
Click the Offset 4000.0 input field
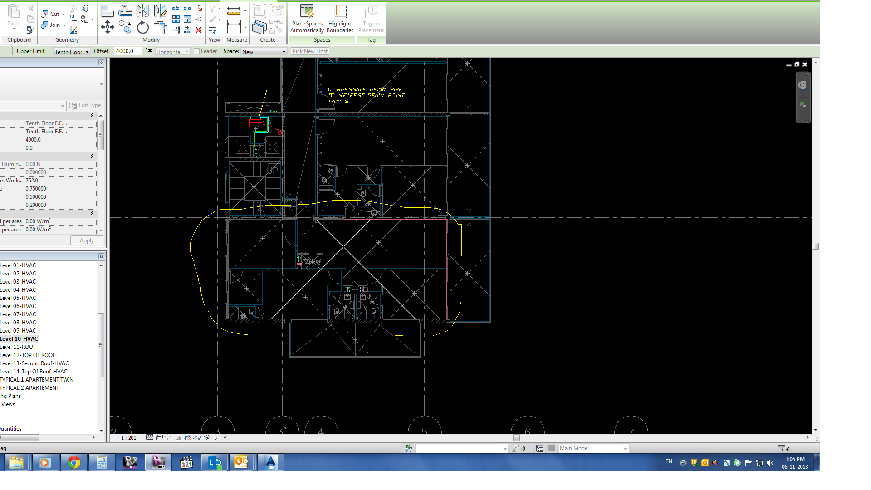point(127,51)
